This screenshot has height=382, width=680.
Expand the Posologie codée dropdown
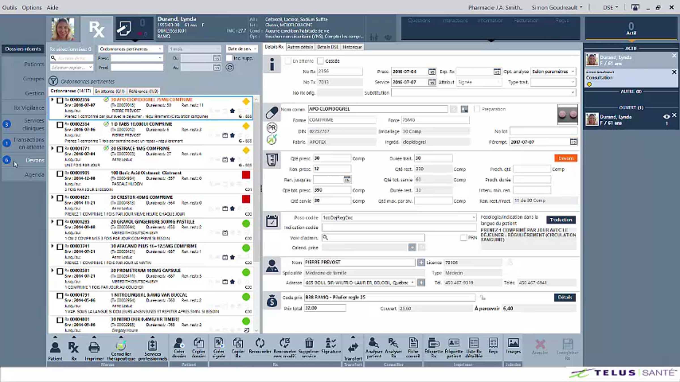click(473, 217)
